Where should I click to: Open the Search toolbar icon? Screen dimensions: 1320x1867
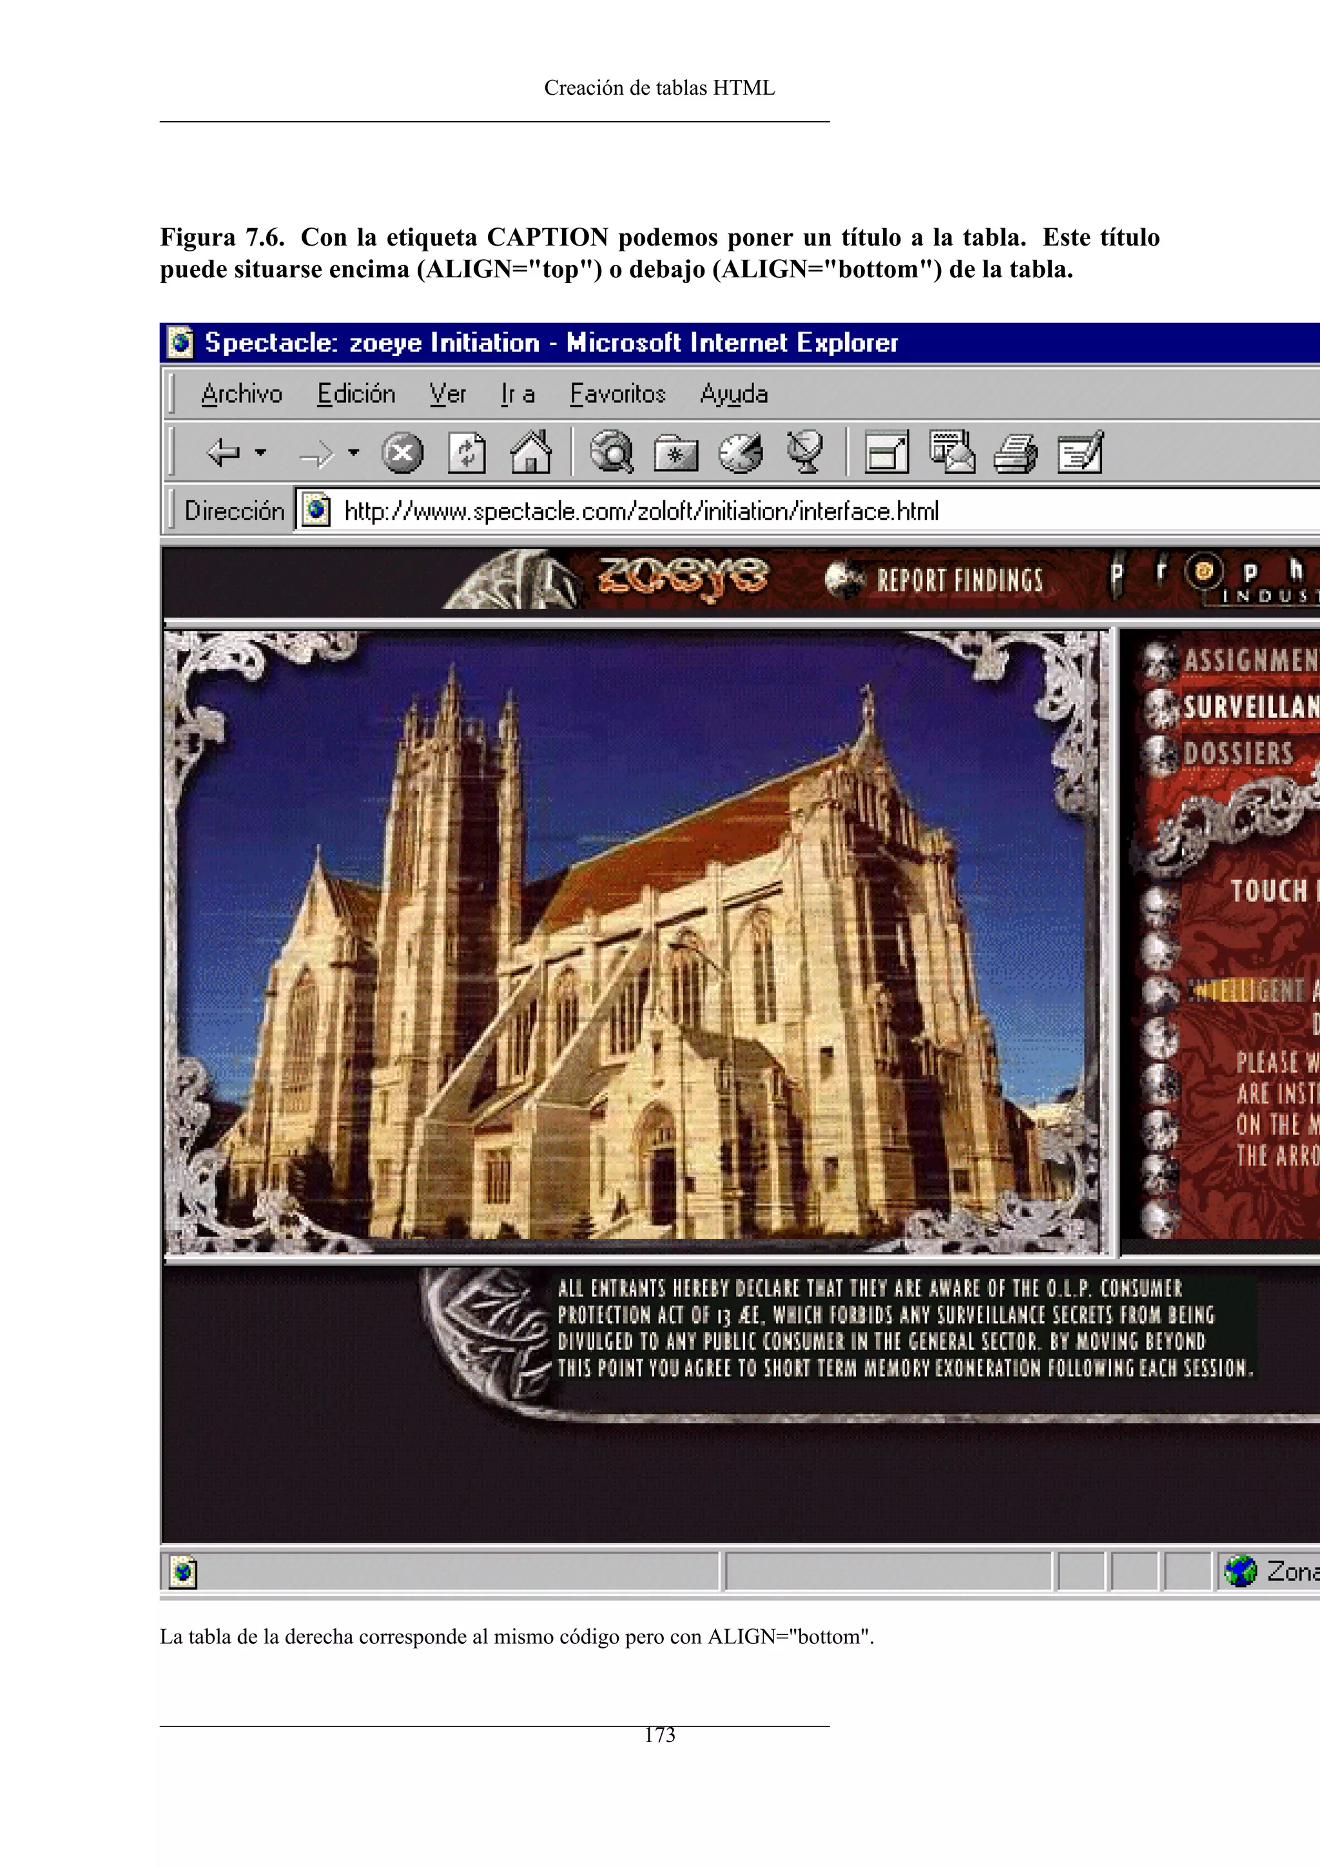pos(611,452)
